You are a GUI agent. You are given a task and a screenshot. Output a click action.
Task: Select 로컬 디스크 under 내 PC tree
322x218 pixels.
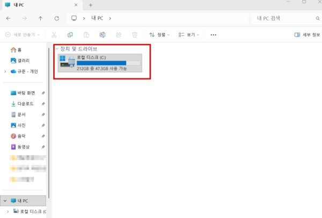pos(30,212)
